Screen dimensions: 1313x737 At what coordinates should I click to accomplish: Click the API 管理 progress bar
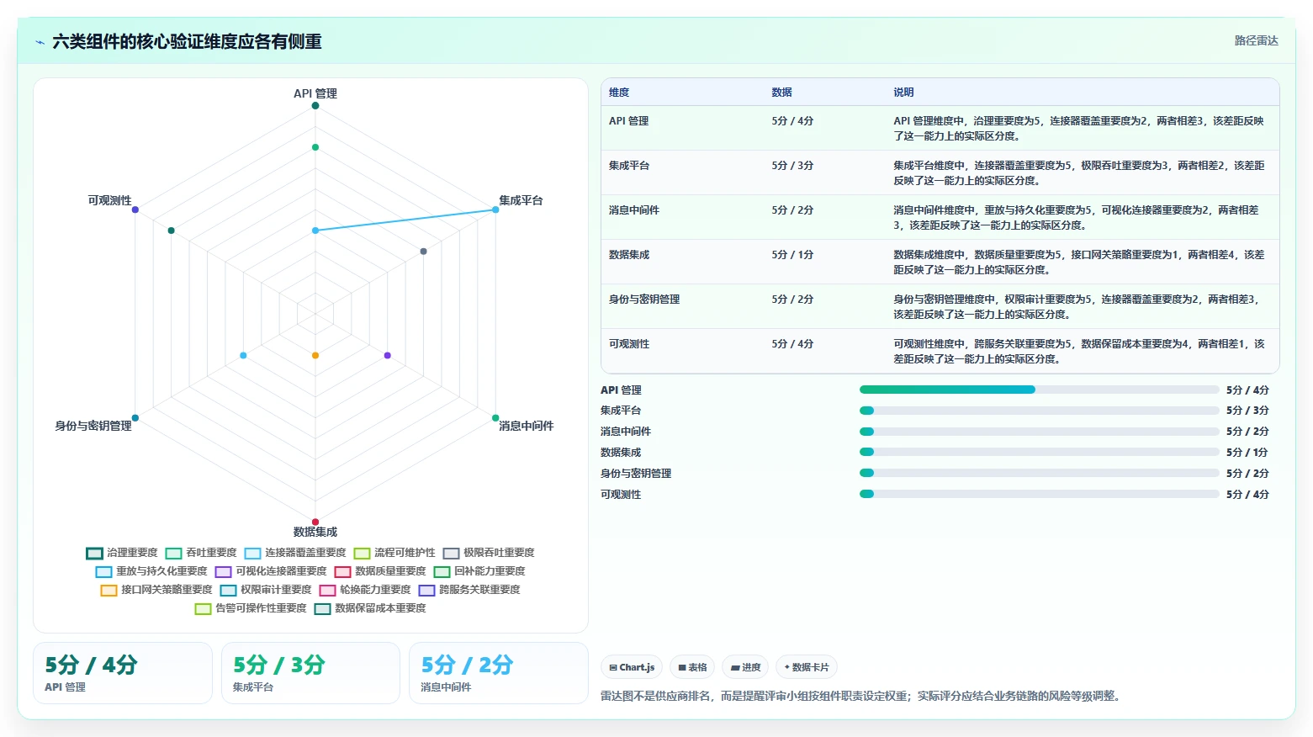tap(1039, 390)
